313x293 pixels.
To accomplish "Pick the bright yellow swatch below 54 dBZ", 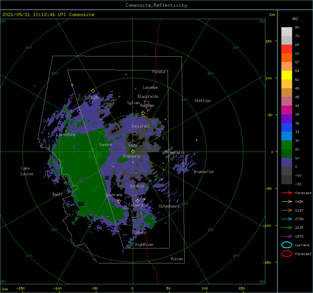I will [x=287, y=75].
